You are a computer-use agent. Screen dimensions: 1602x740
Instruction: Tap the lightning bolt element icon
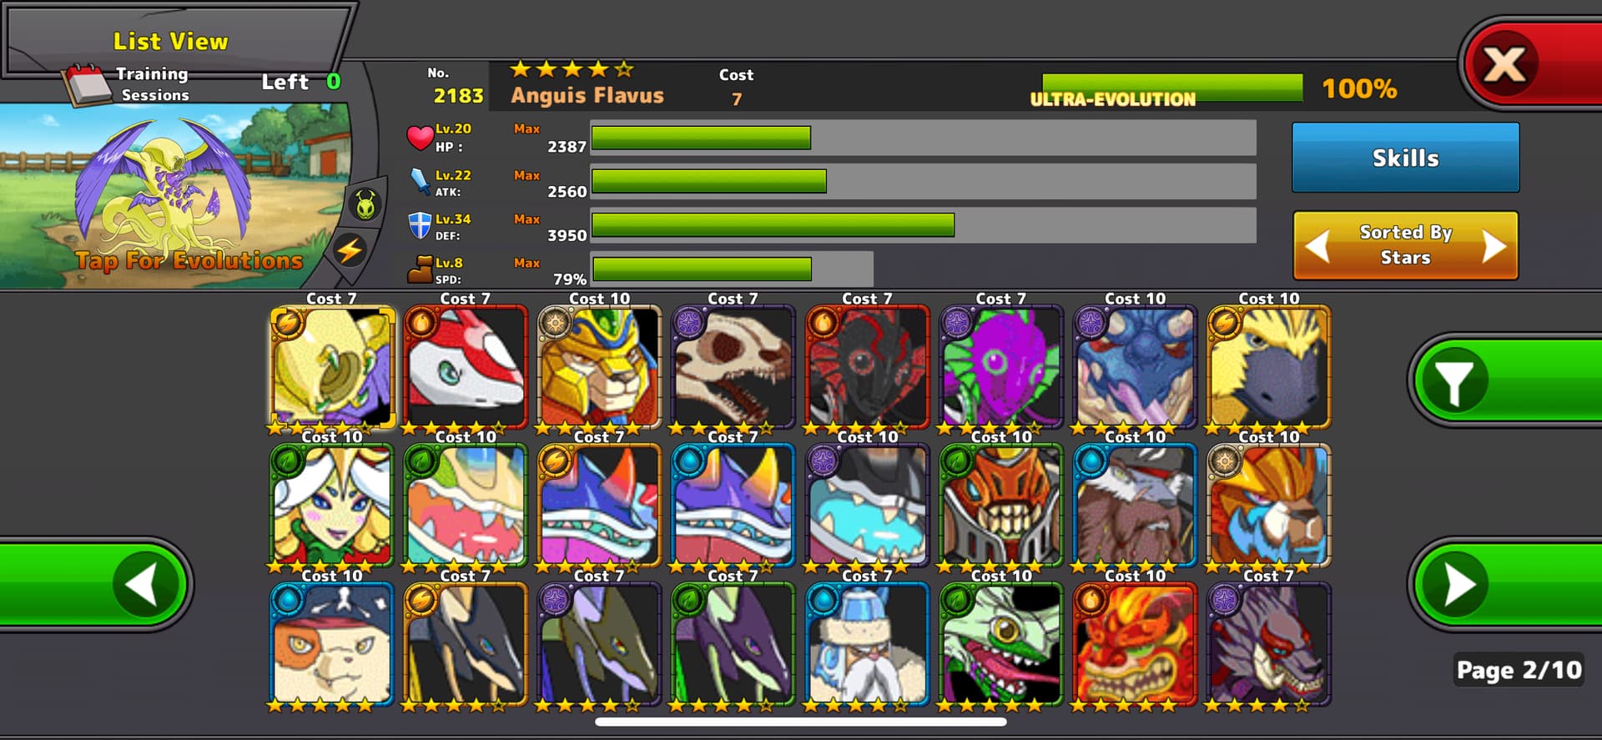point(350,249)
